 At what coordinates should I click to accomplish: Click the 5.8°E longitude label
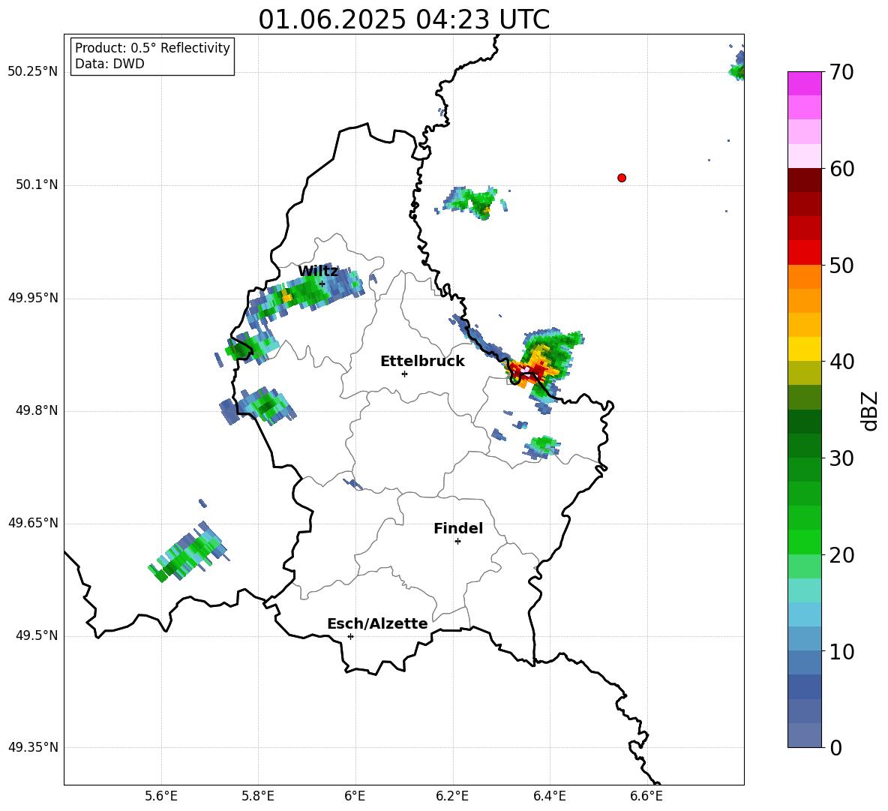[258, 796]
